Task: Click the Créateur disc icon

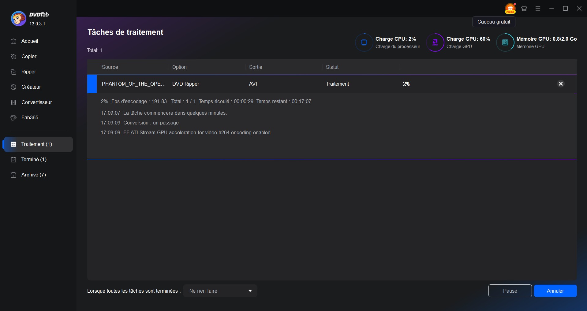Action: (x=13, y=87)
